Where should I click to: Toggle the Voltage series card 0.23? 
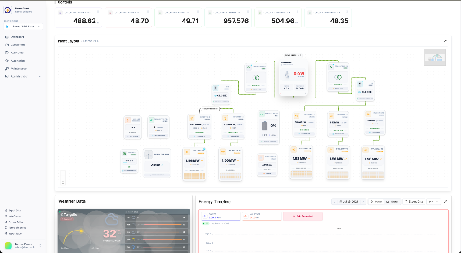click(x=262, y=216)
